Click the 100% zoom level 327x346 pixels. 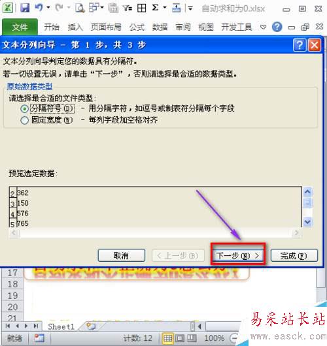tap(215, 338)
